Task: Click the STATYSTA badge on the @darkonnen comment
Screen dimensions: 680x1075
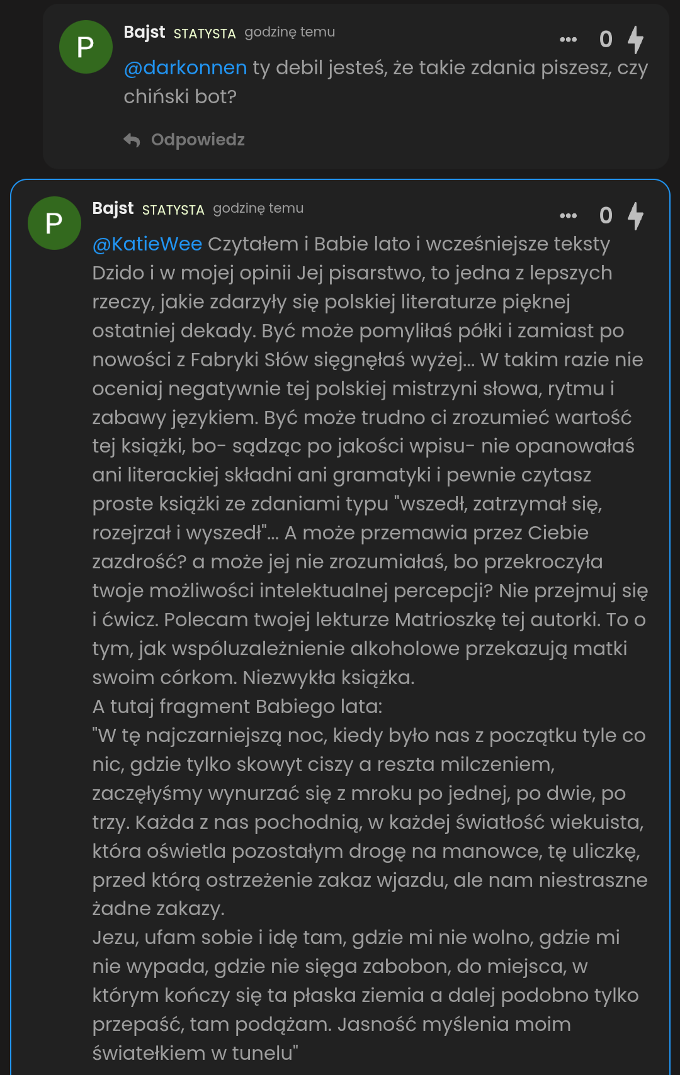Action: [205, 34]
